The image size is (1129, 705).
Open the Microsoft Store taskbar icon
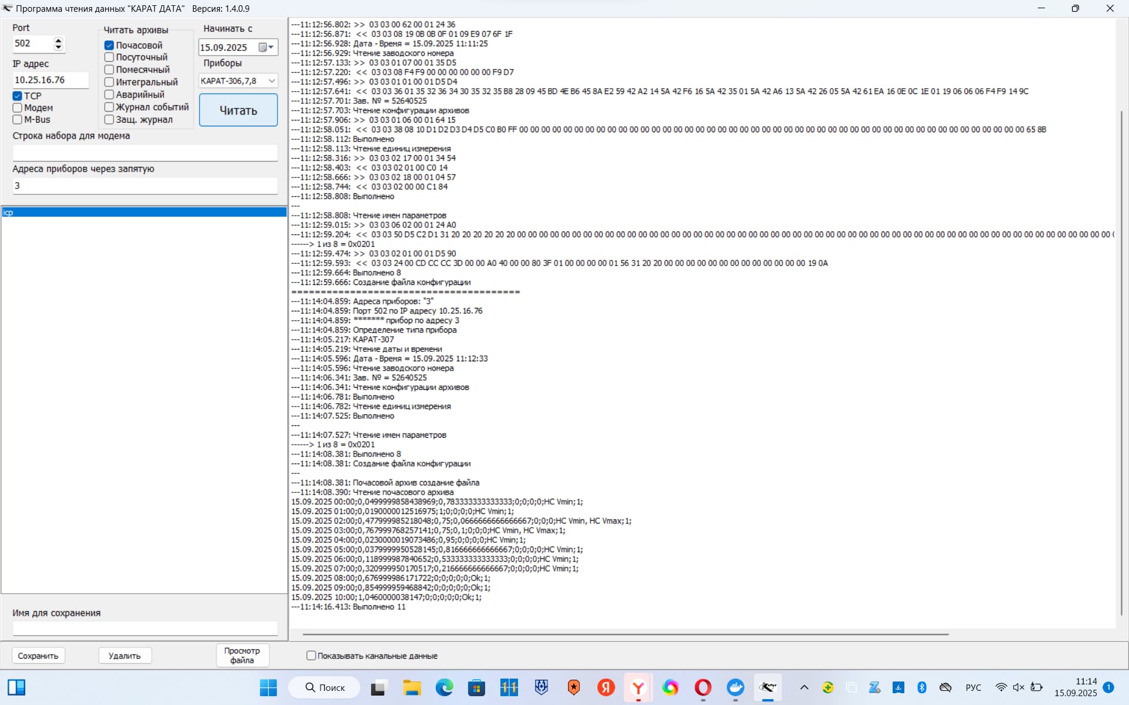click(x=476, y=687)
